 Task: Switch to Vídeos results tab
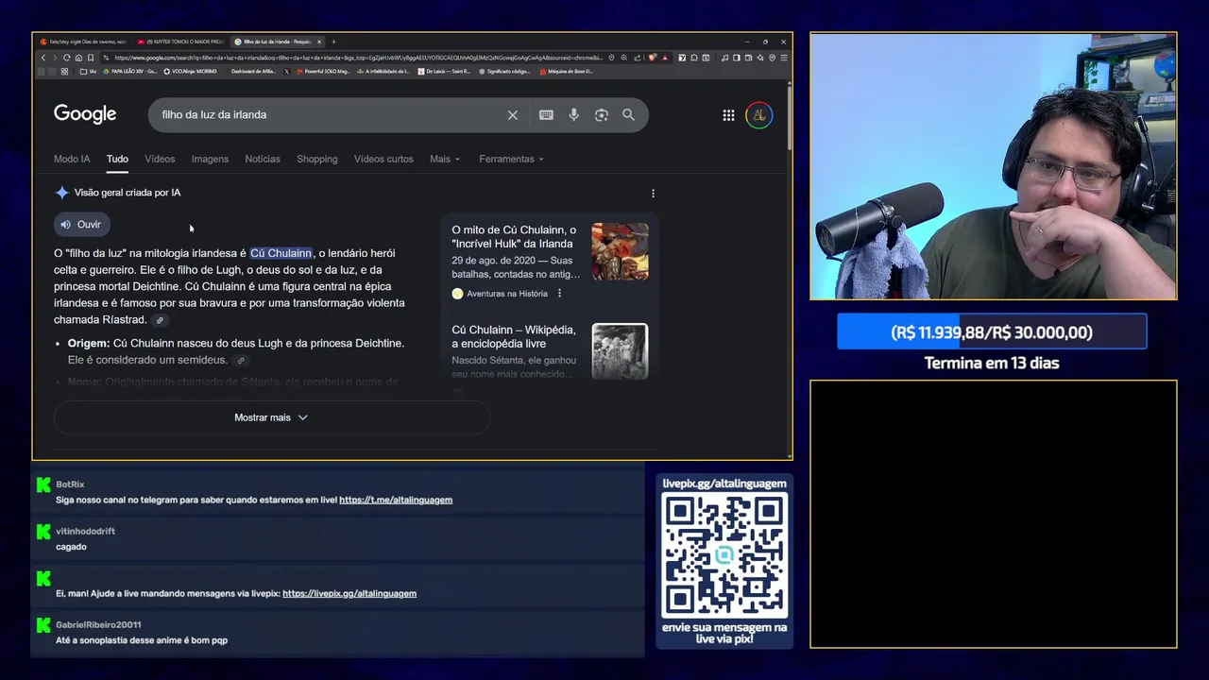pyautogui.click(x=160, y=159)
